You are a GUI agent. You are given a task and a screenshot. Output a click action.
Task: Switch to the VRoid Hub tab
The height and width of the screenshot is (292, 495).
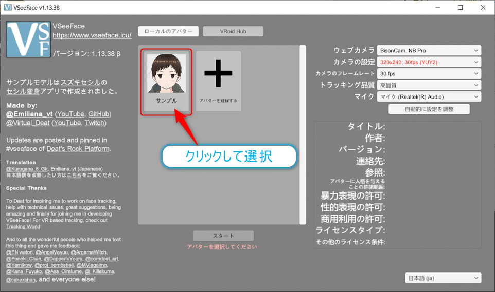pyautogui.click(x=233, y=31)
